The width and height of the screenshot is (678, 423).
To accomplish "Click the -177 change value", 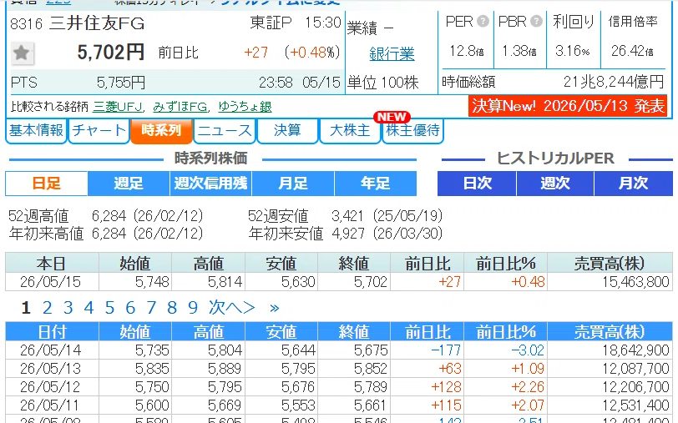I will pos(446,350).
